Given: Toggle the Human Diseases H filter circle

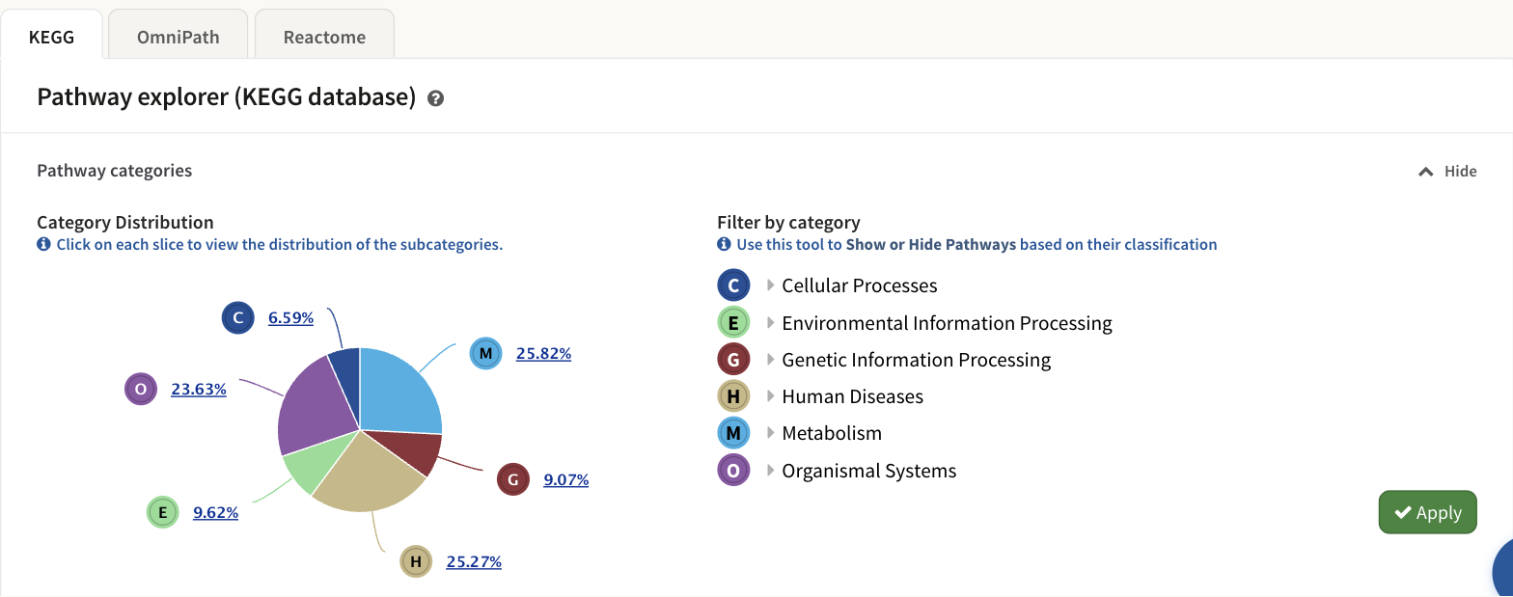Looking at the screenshot, I should [x=733, y=396].
